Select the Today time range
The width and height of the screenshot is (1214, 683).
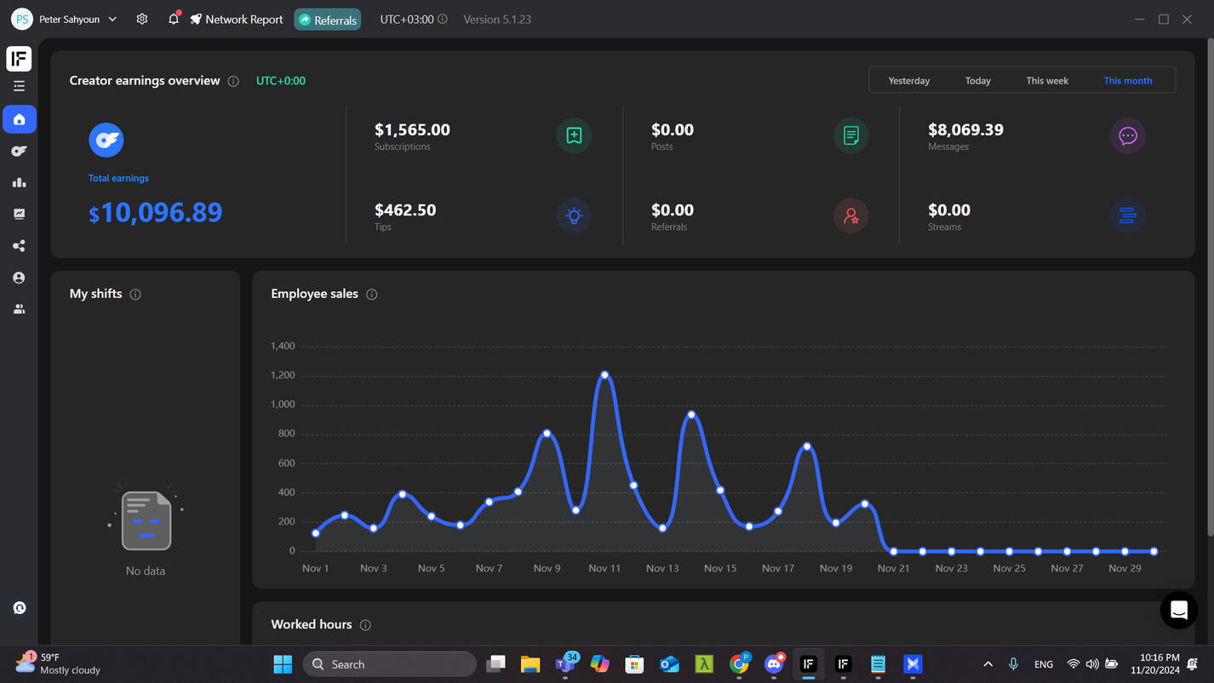[x=977, y=81]
